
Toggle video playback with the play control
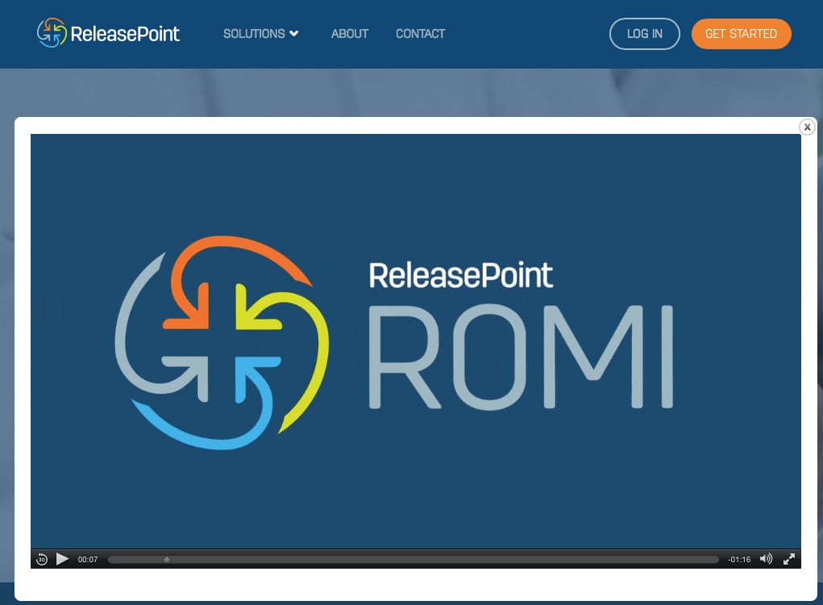coord(62,558)
